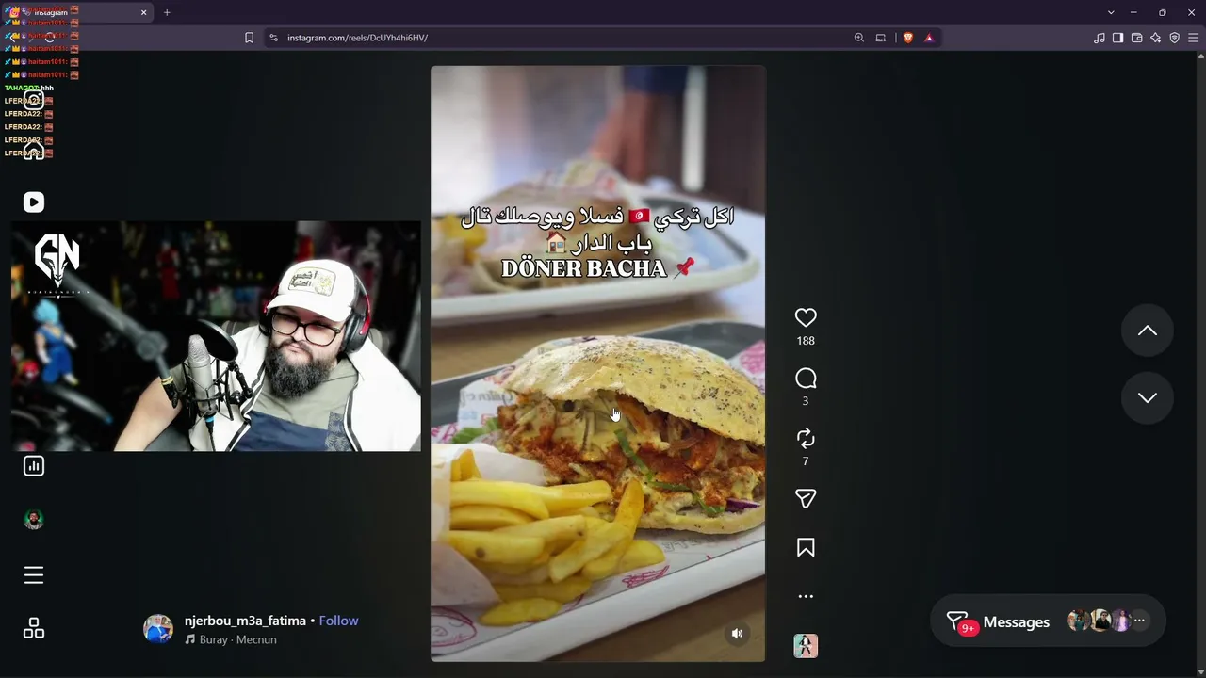Open njerbou_m3a_fatima profile picture
1206x678 pixels.
point(158,629)
